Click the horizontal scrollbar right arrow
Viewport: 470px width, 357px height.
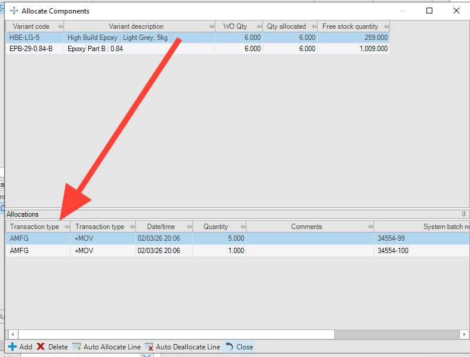tap(464, 334)
